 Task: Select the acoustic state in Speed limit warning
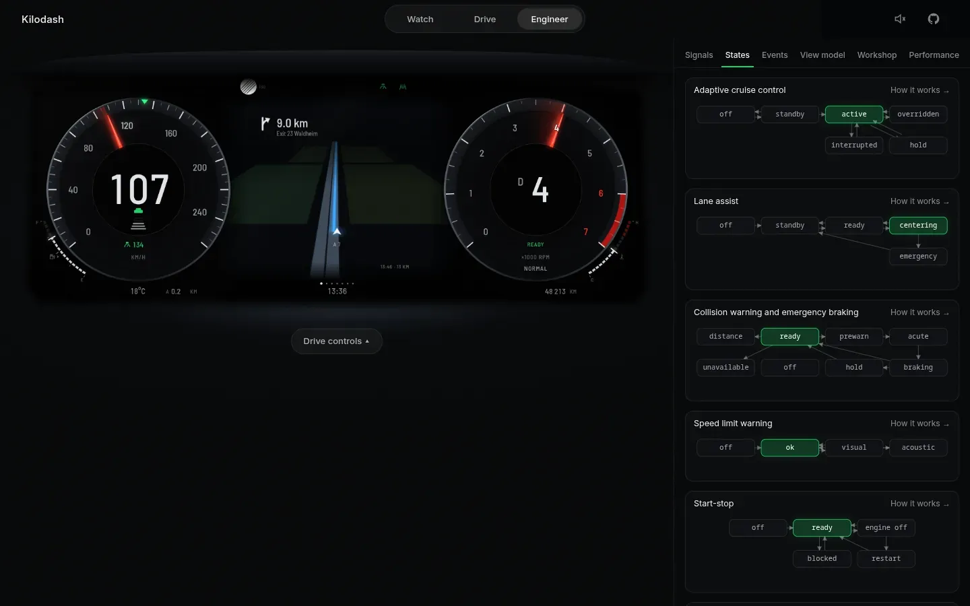(x=918, y=448)
